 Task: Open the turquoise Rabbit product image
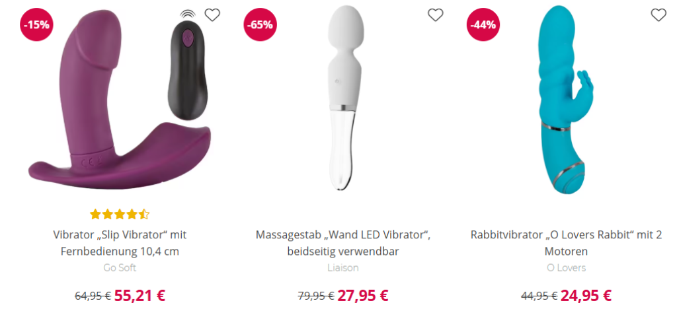(566, 100)
